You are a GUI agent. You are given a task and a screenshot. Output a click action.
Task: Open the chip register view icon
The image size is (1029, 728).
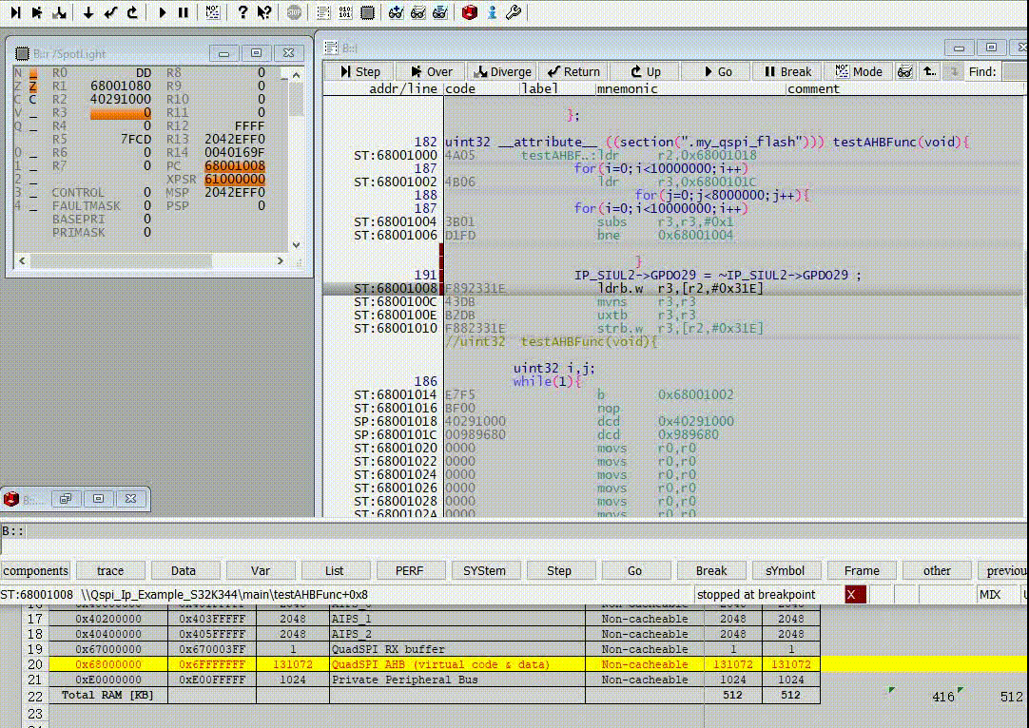[367, 11]
